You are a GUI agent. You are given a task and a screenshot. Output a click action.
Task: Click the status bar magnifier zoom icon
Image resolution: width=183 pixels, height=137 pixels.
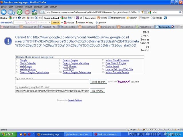[130, 130]
